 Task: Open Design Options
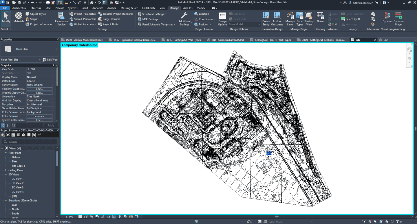coord(222,19)
